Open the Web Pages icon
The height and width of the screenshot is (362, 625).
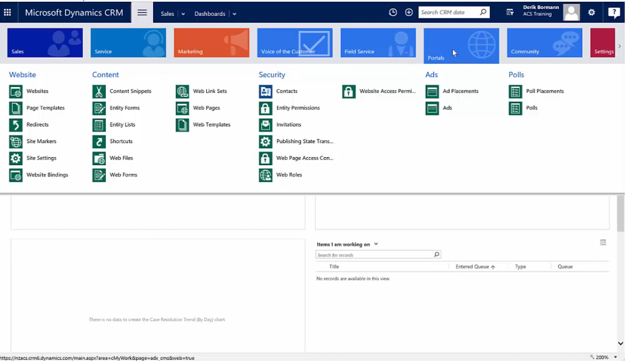click(182, 109)
